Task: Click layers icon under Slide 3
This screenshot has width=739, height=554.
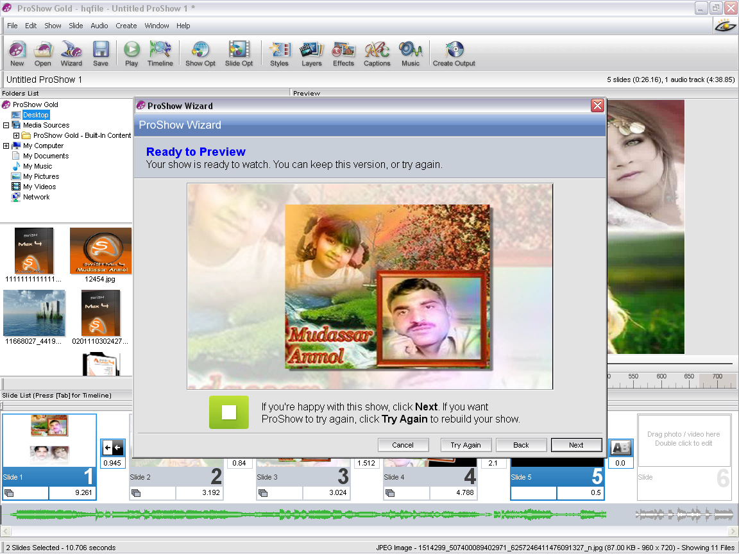Action: [x=263, y=493]
